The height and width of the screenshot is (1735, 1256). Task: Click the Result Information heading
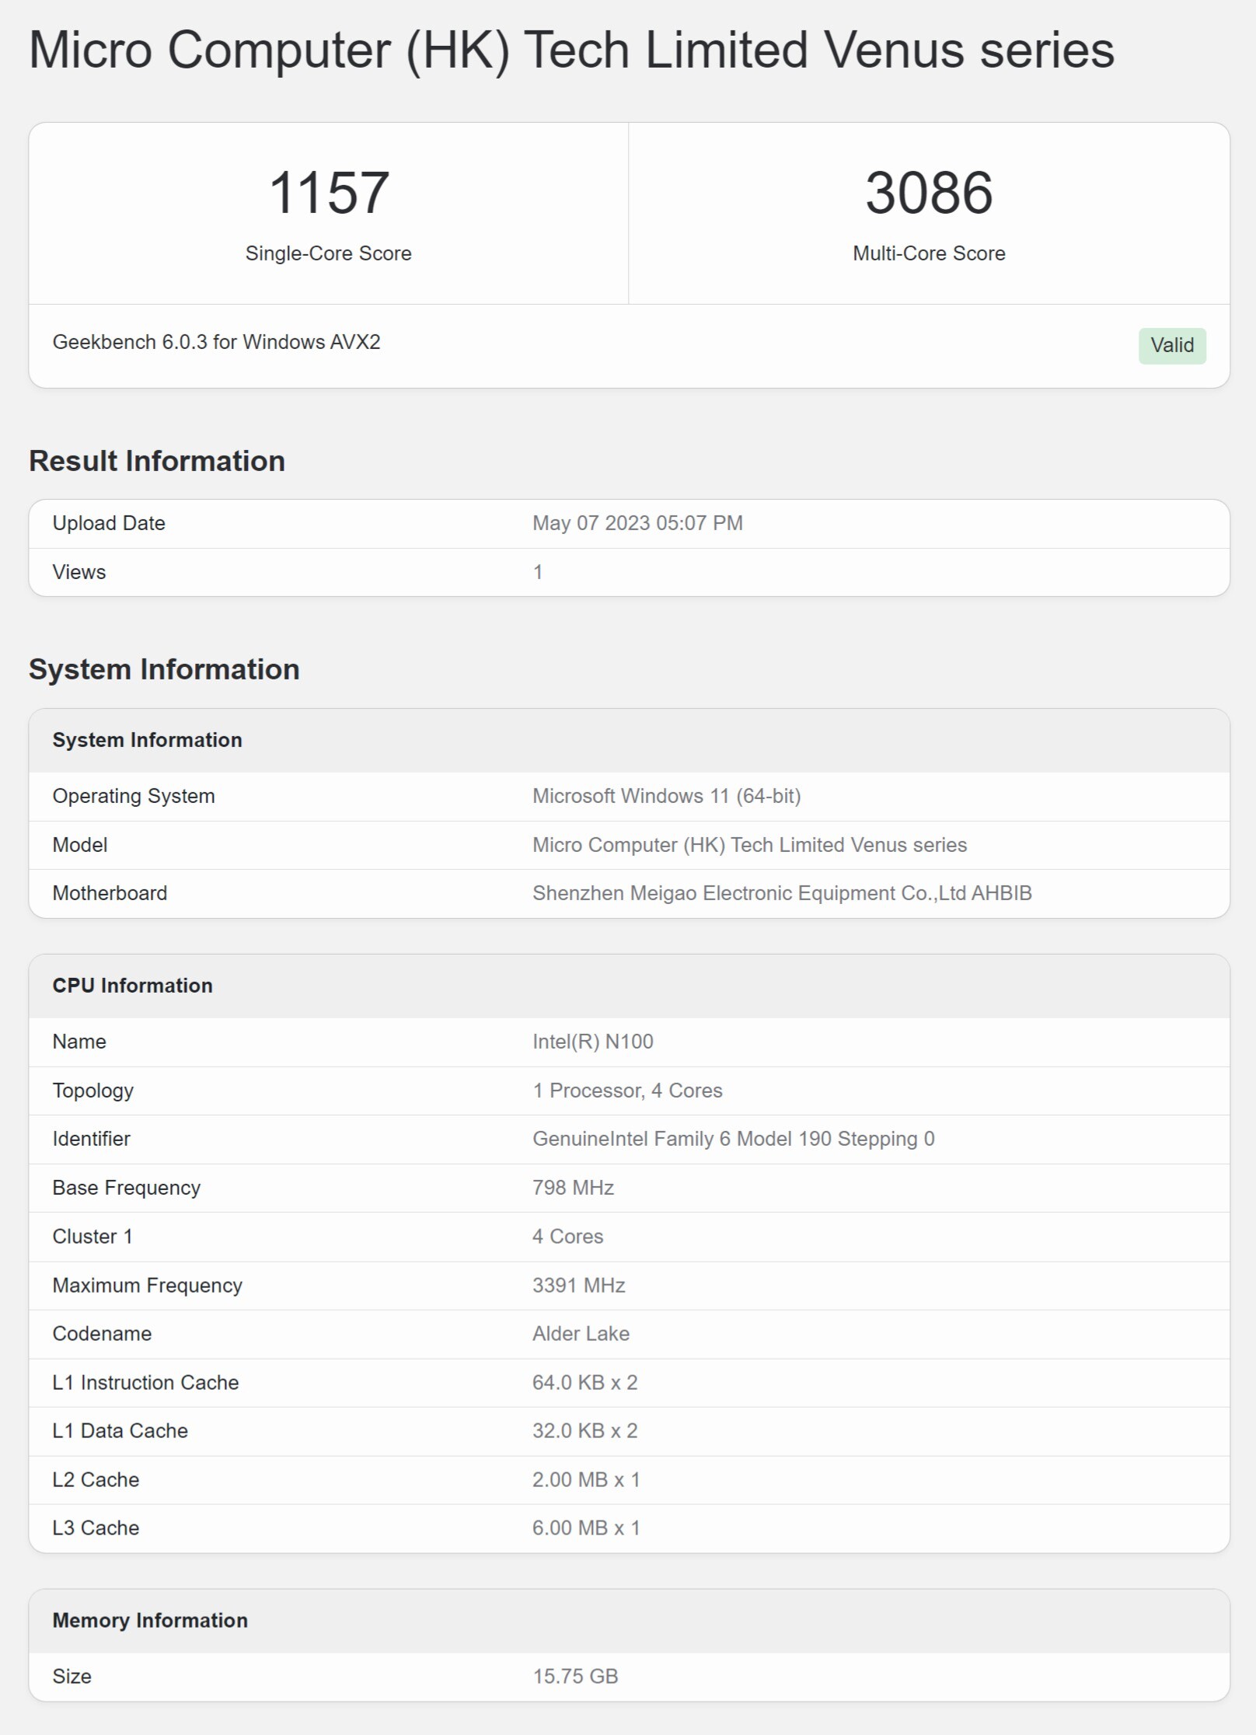pyautogui.click(x=157, y=461)
